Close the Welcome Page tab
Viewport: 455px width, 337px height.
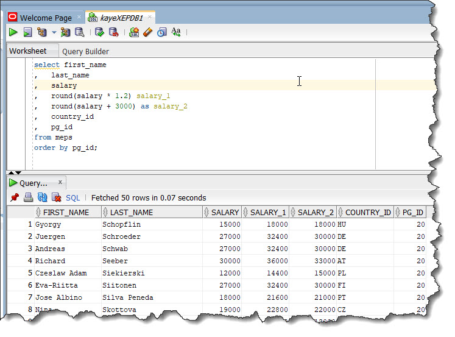79,17
